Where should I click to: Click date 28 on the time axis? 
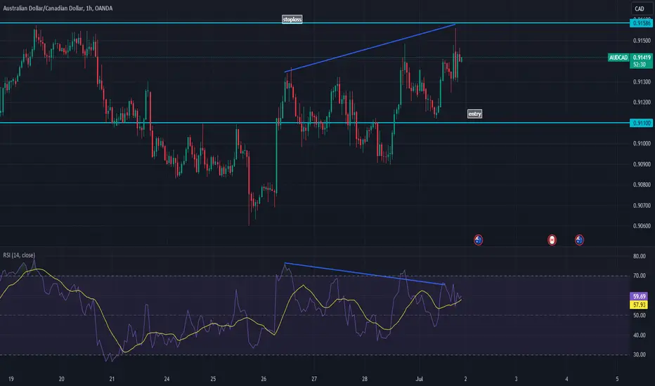pyautogui.click(x=365, y=379)
